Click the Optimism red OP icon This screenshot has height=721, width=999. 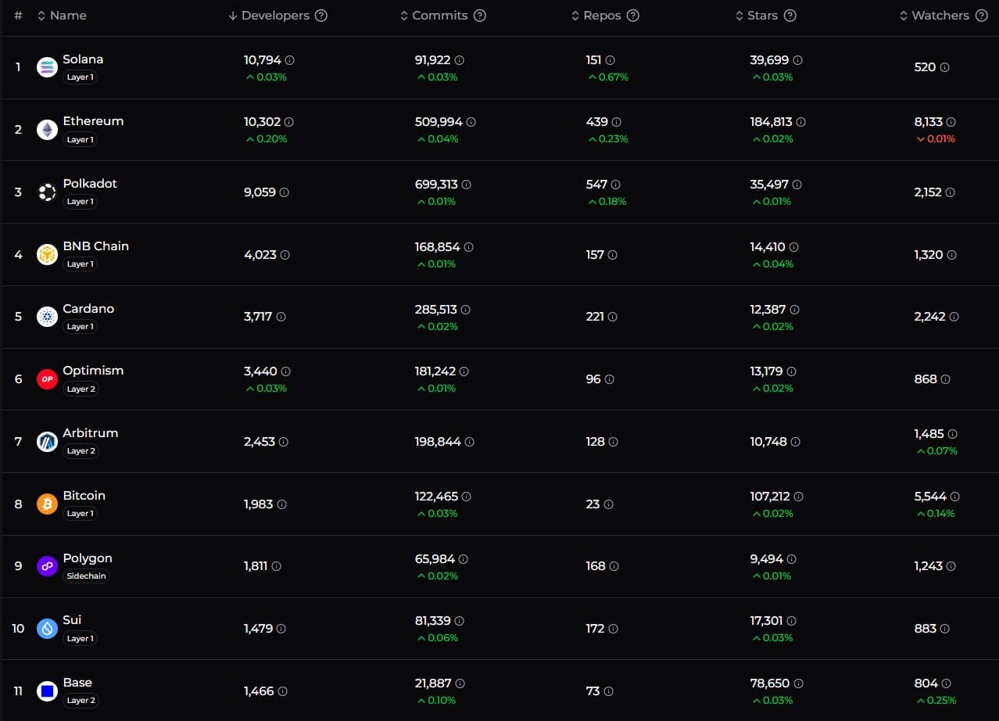coord(47,379)
